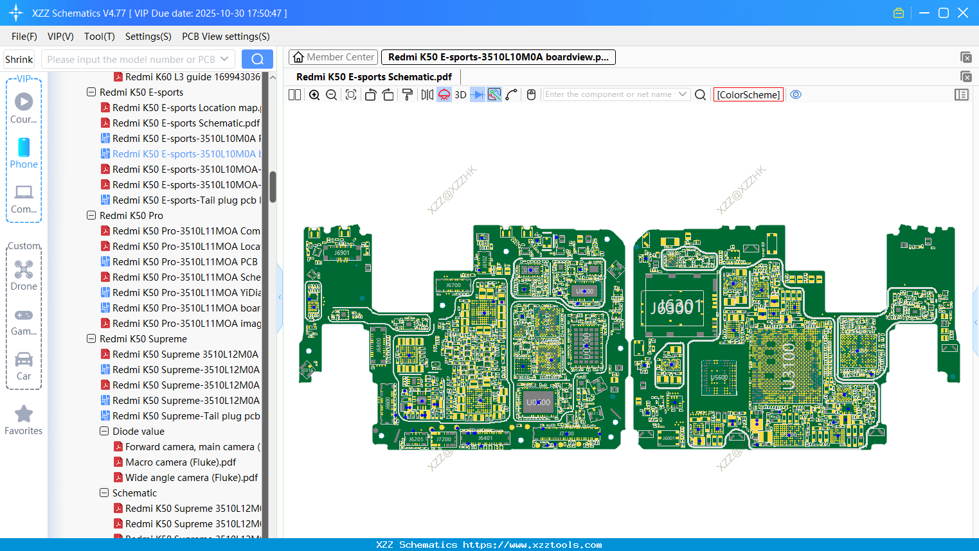
Task: Zoom out of the board view
Action: (330, 94)
